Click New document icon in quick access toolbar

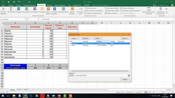[x=3, y=2]
